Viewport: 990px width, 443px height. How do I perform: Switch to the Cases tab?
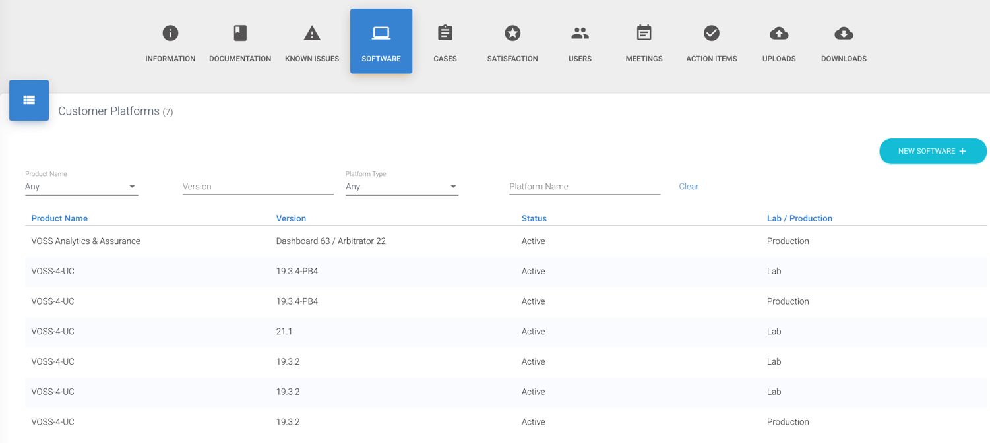tap(445, 41)
